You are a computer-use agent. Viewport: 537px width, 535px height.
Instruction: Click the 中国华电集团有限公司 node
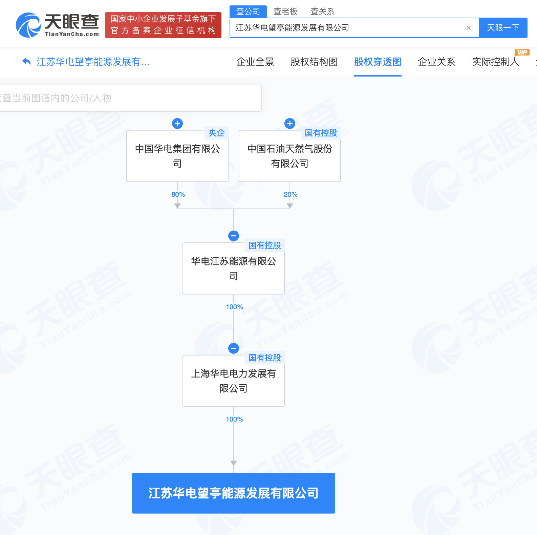click(x=177, y=156)
